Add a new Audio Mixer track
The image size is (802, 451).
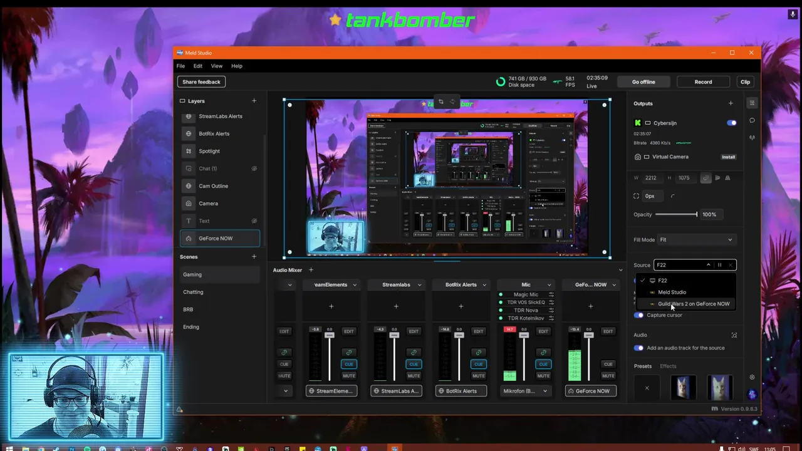click(x=311, y=270)
